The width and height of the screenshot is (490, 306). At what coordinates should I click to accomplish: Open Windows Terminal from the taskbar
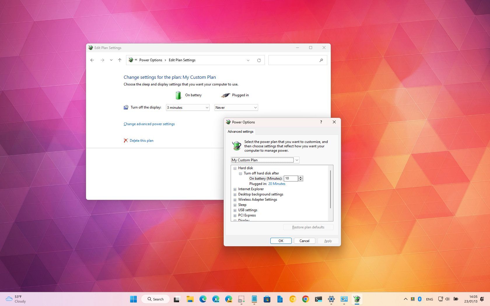pos(318,299)
